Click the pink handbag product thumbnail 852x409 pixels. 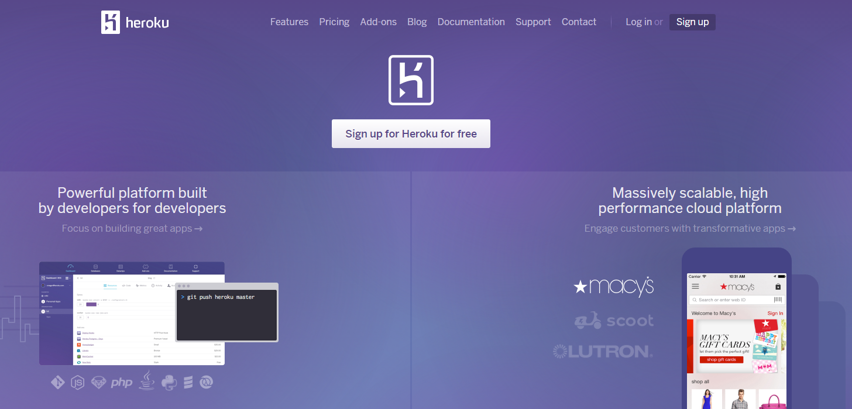(773, 399)
